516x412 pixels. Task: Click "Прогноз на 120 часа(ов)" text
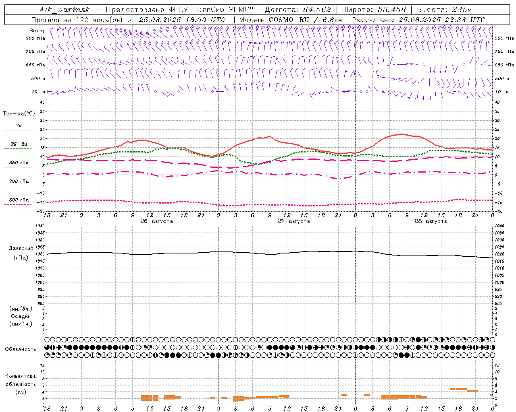(x=77, y=20)
